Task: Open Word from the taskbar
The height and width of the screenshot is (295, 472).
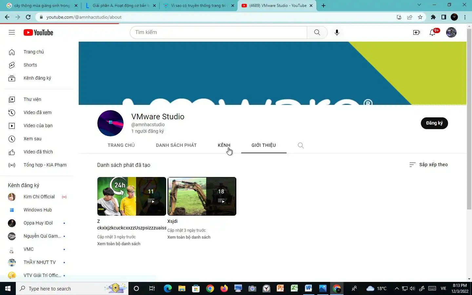Action: 308,288
